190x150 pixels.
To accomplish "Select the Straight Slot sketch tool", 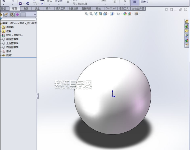I will pyautogui.click(x=20, y=4).
